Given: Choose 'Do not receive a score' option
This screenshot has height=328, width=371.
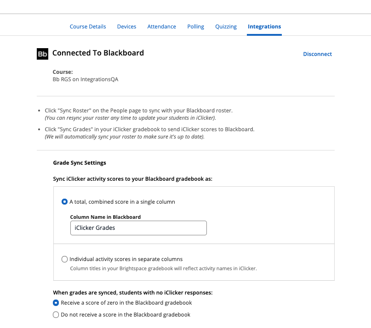Looking at the screenshot, I should pyautogui.click(x=56, y=314).
